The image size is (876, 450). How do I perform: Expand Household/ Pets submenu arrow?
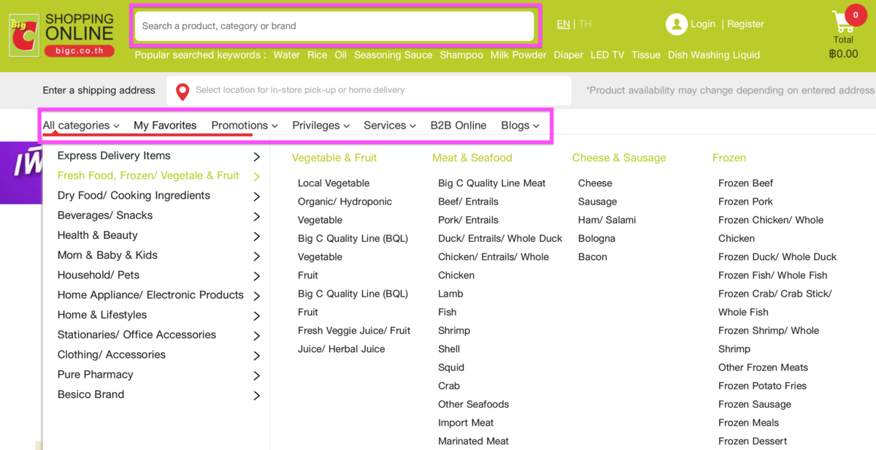[256, 276]
